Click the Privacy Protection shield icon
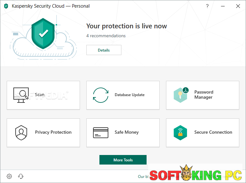This screenshot has height=183, width=246. click(21, 132)
